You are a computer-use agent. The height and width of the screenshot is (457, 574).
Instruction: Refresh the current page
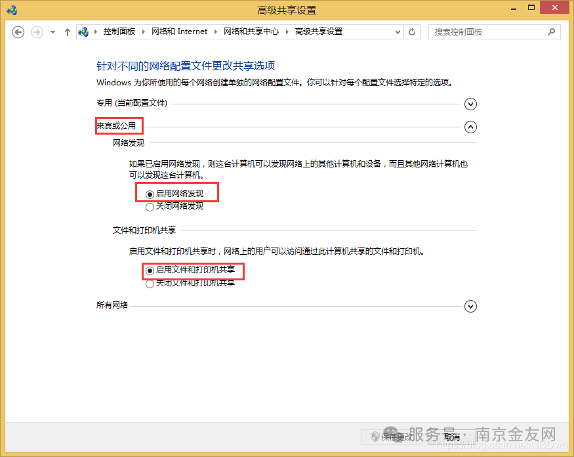coord(412,32)
